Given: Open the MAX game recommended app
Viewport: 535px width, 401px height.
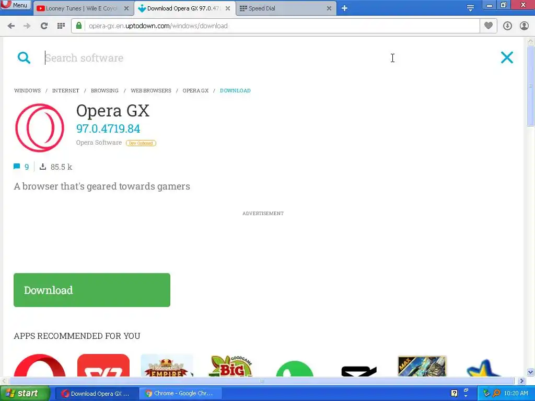Looking at the screenshot, I should click(x=422, y=366).
